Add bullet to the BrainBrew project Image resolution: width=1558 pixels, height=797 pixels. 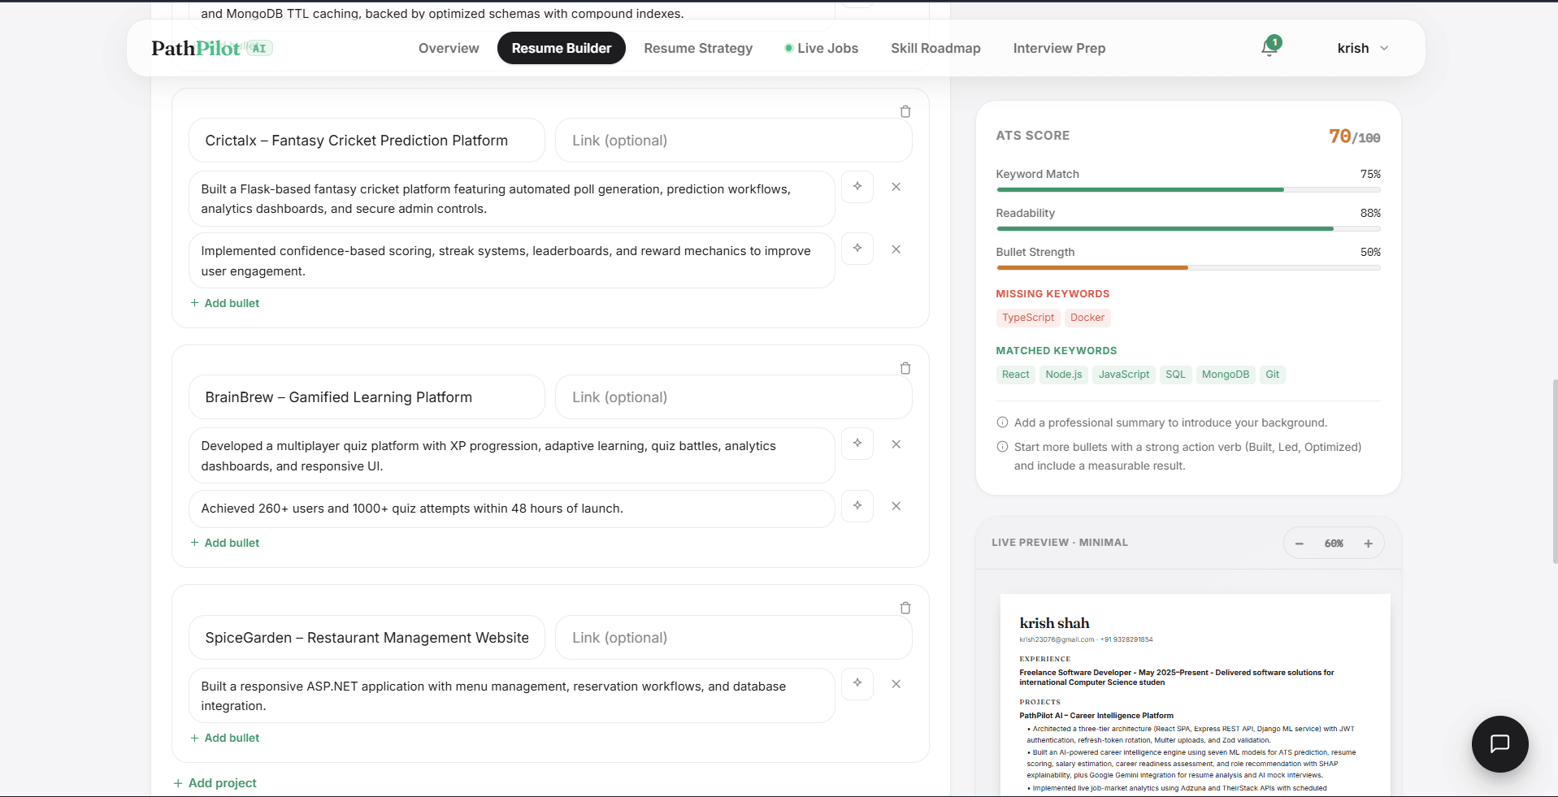pyautogui.click(x=225, y=543)
